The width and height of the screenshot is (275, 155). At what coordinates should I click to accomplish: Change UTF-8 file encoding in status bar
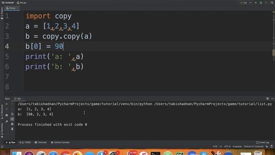click(x=227, y=146)
